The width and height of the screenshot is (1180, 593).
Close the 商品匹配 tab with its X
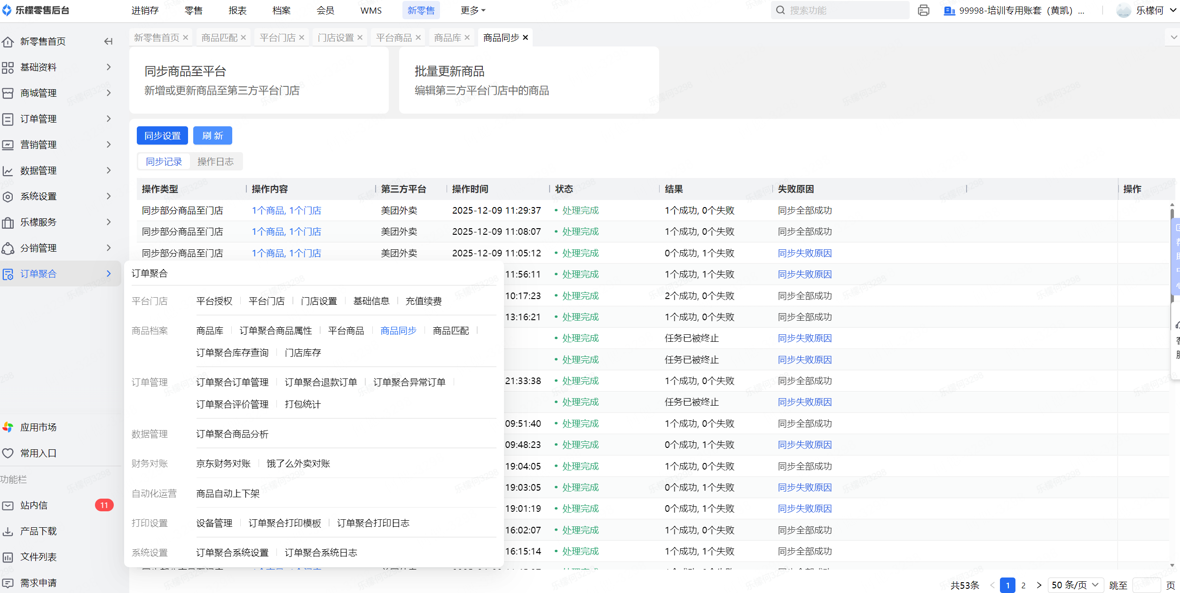click(244, 38)
